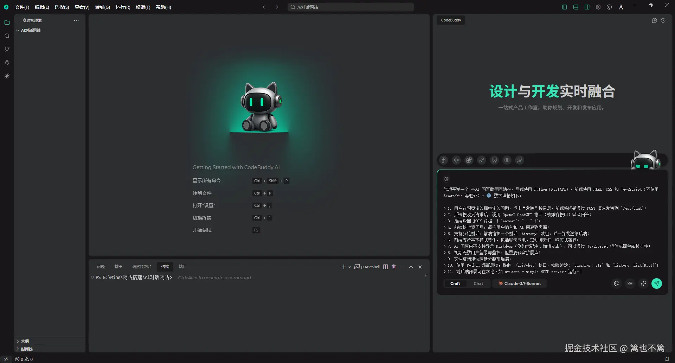
Task: Open the 运行(R) menu
Action: tap(123, 7)
